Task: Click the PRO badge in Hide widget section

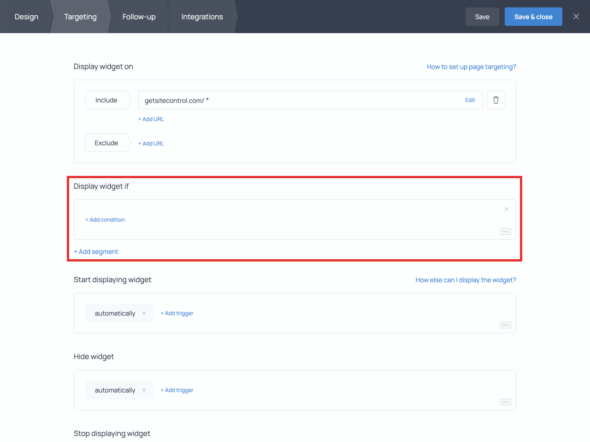Action: [505, 401]
